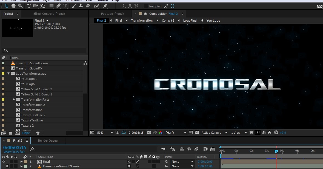
Task: Select the Pen tool
Action: 59,6
